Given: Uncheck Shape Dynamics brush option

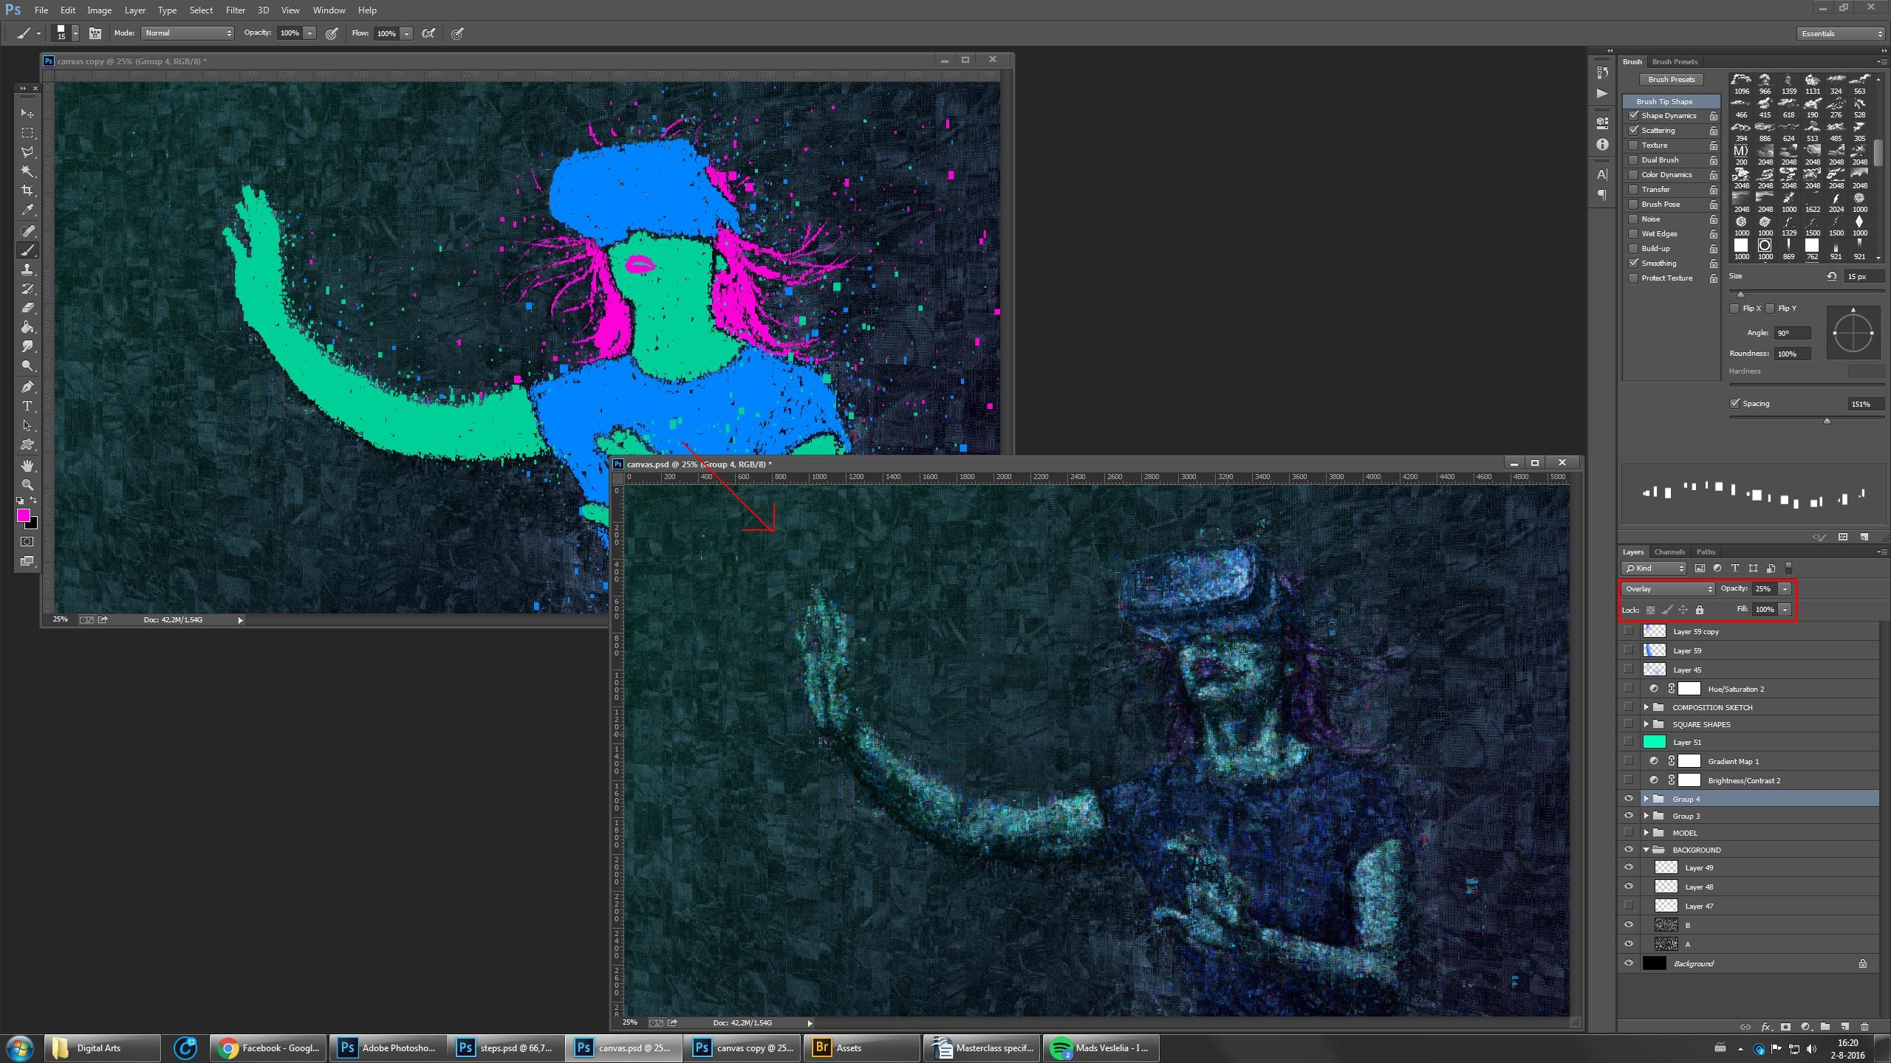Looking at the screenshot, I should click(1634, 116).
